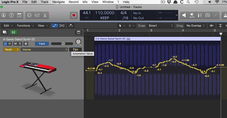Viewport: 227px width, 118px height.
Task: Open the Pointer tool menu
Action: point(122,26)
